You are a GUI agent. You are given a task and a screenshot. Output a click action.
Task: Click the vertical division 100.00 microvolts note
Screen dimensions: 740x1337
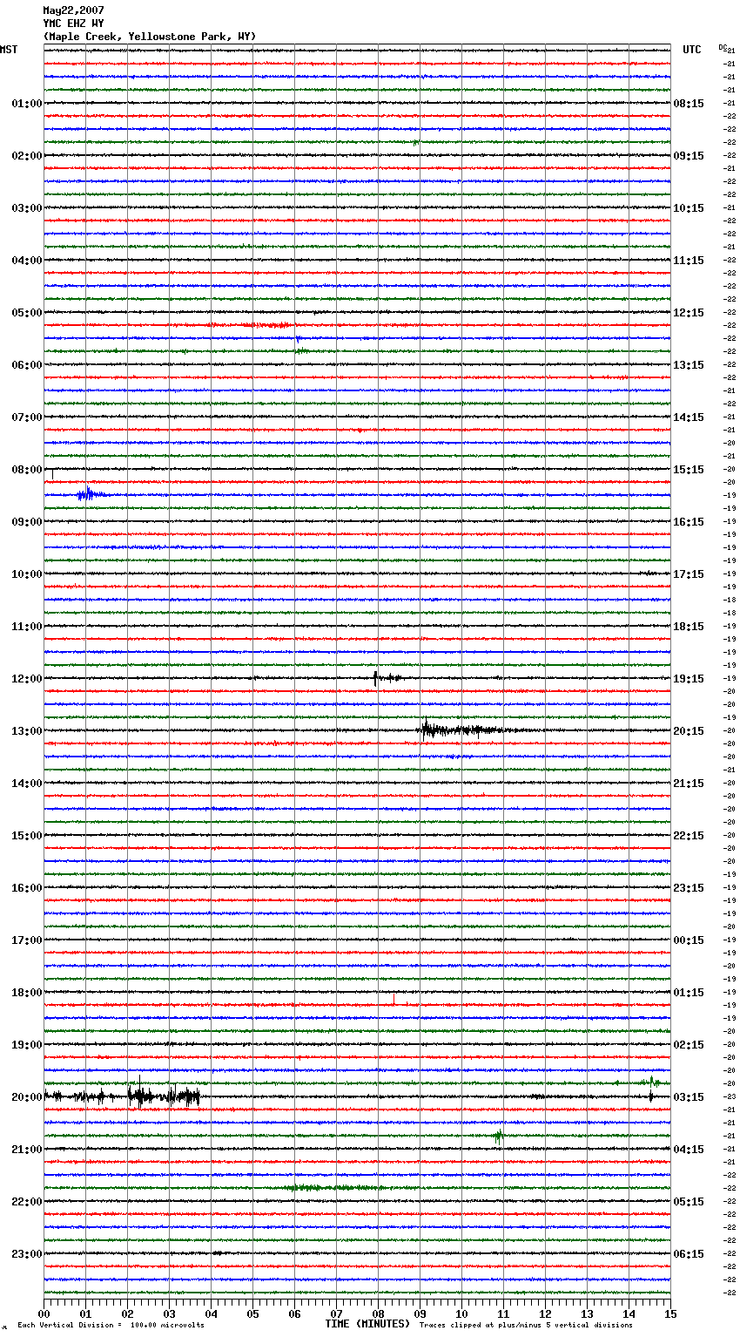pyautogui.click(x=111, y=1326)
